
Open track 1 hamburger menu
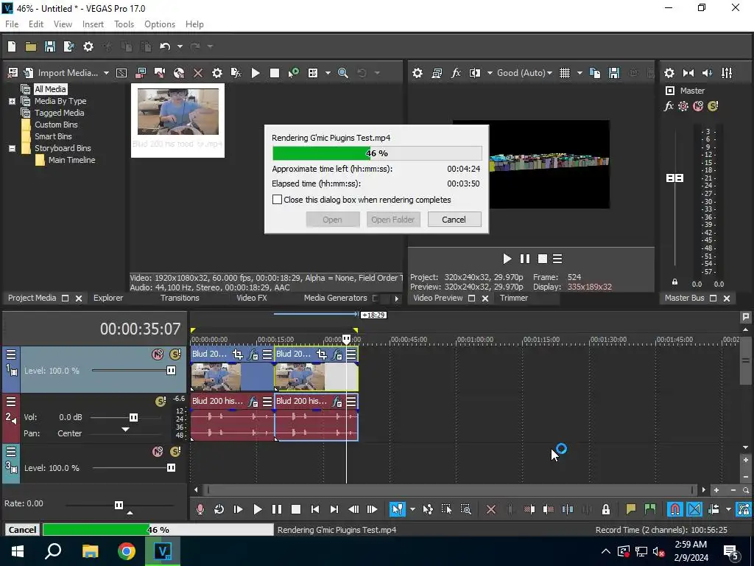tap(11, 354)
